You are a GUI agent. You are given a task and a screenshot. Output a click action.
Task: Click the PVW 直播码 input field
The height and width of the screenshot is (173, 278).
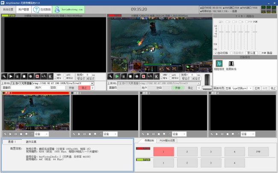coord(23,88)
